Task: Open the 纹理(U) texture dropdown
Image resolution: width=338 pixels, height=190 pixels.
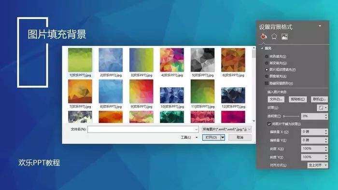Action: 322,108
